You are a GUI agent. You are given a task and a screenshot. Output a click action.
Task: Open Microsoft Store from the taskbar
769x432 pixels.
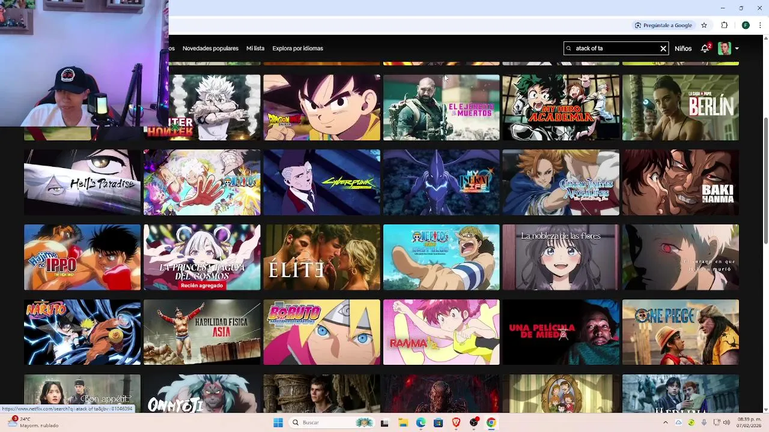click(438, 422)
